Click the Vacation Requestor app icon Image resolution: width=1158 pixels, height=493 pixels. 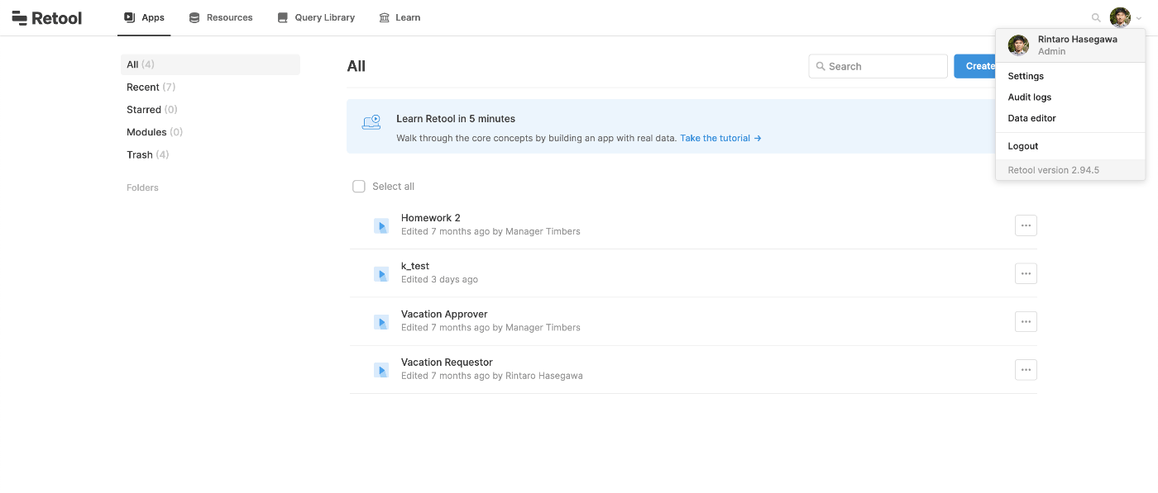click(x=381, y=370)
